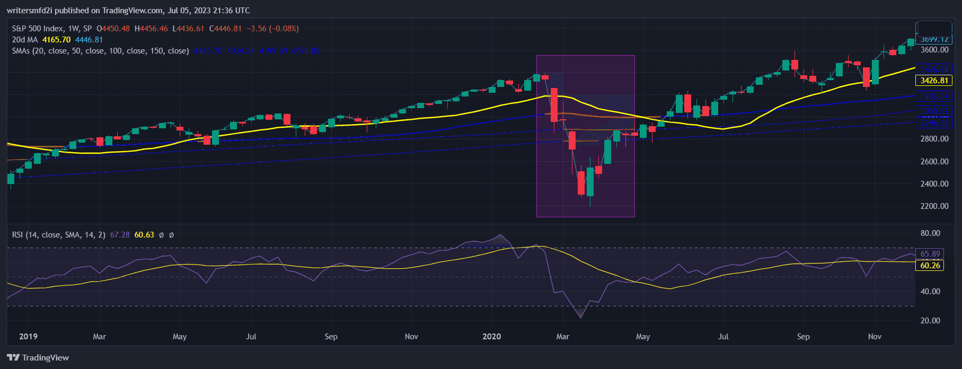Click the 2600.00 price axis label

click(x=934, y=162)
